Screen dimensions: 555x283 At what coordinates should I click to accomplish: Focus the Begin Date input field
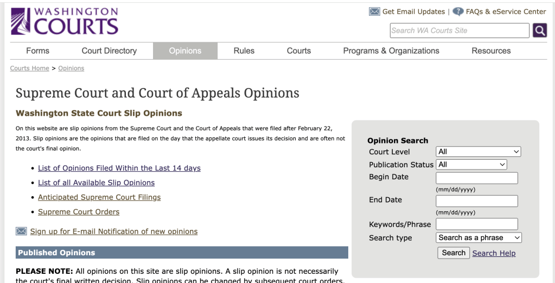(476, 178)
